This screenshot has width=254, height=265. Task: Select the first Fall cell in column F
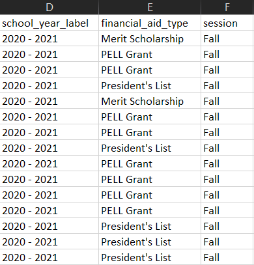(227, 38)
